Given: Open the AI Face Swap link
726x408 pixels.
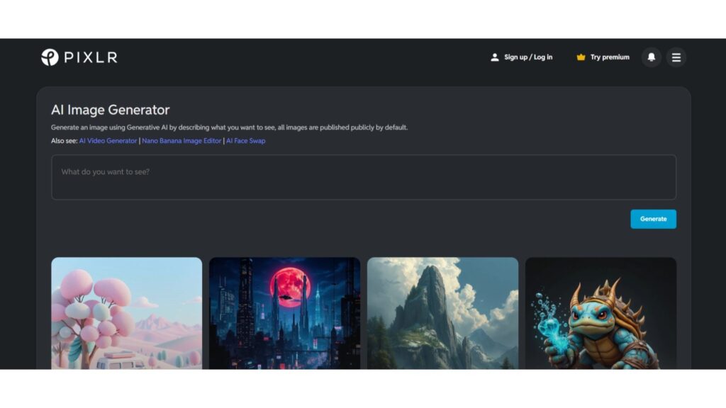Looking at the screenshot, I should click(246, 141).
